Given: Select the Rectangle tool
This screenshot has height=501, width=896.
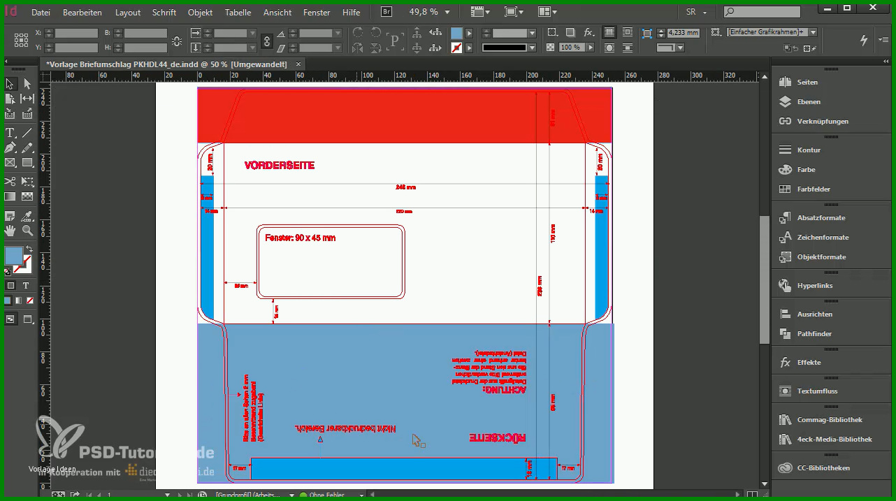Looking at the screenshot, I should 27,163.
